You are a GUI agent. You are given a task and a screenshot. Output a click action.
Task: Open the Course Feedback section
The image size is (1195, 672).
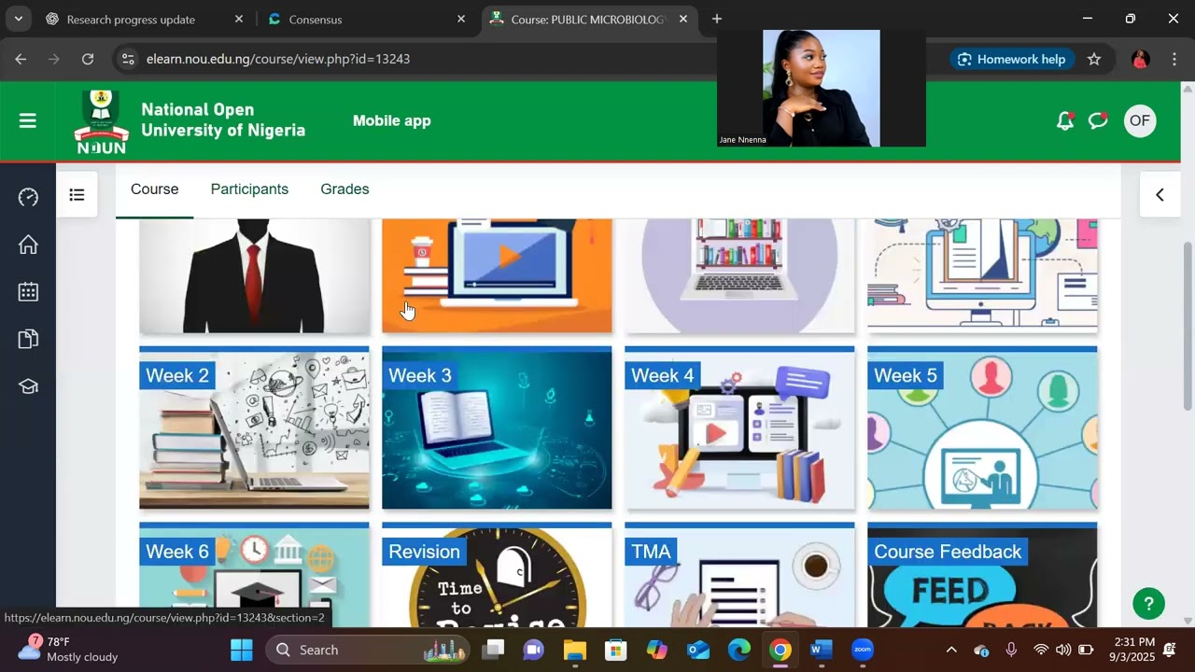pyautogui.click(x=982, y=575)
